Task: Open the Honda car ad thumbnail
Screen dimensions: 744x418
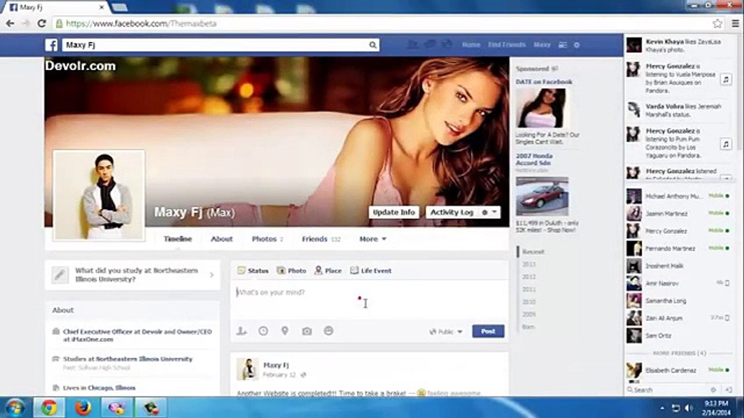Action: pyautogui.click(x=542, y=196)
